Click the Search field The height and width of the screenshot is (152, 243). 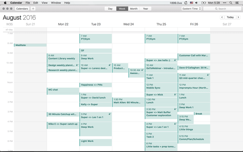222,9
